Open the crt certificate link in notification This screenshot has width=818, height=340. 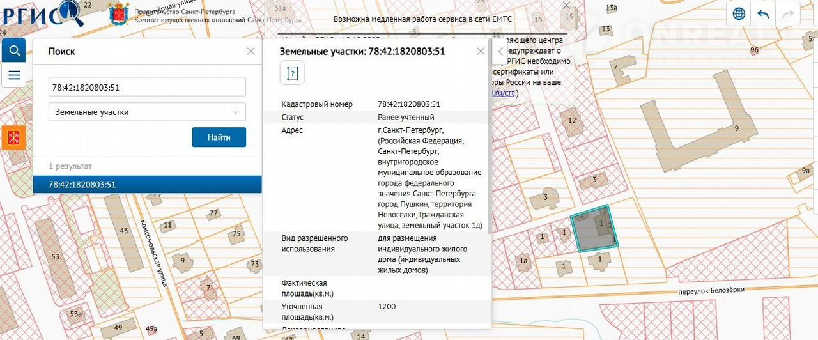tap(504, 93)
